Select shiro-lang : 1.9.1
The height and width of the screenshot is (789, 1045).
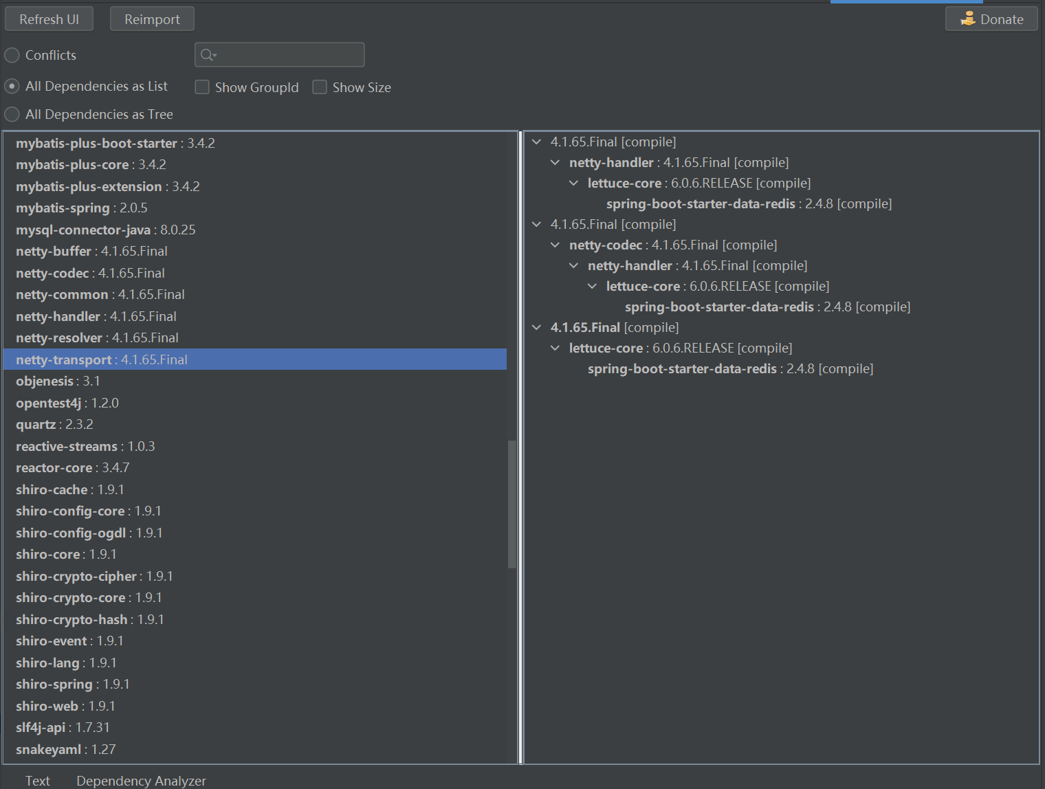point(255,663)
